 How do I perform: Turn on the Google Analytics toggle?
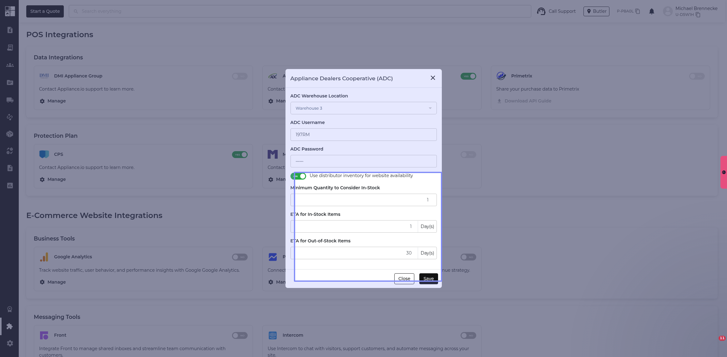point(240,257)
